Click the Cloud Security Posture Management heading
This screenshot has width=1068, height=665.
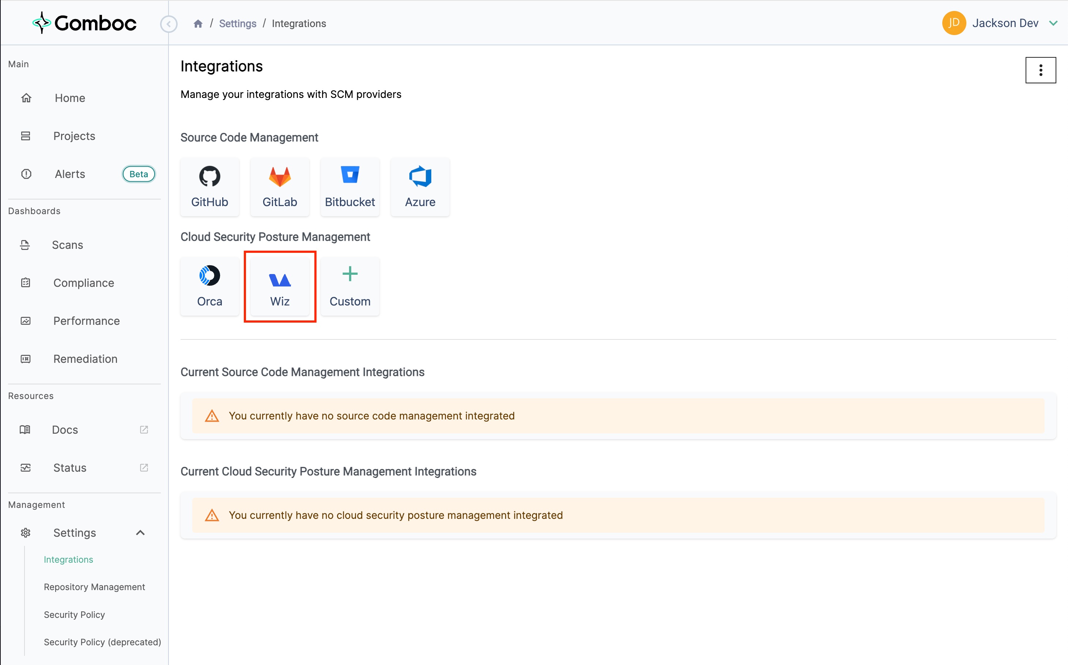click(275, 237)
